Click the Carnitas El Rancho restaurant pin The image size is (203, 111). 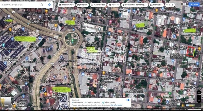pyautogui.click(x=46, y=11)
